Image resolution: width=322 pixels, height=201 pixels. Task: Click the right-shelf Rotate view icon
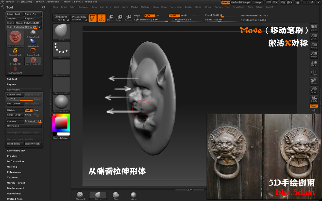click(314, 99)
